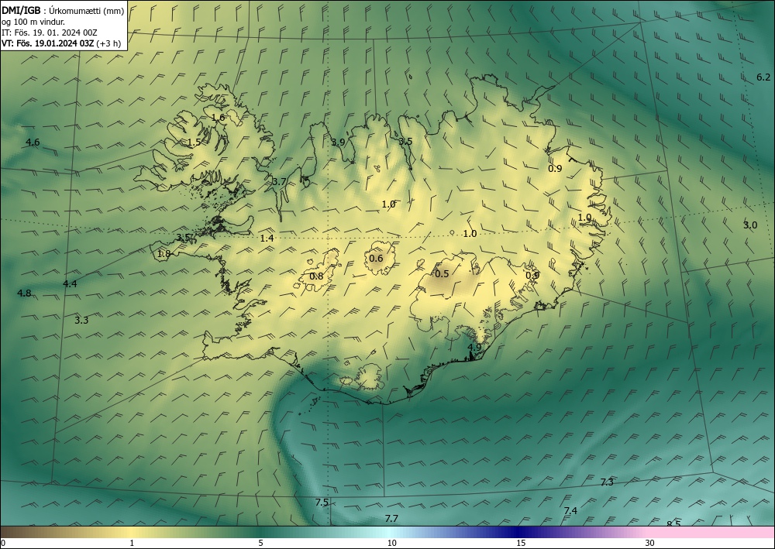This screenshot has width=775, height=549.
Task: Click the 0 label on the color scale
Action: point(3,543)
